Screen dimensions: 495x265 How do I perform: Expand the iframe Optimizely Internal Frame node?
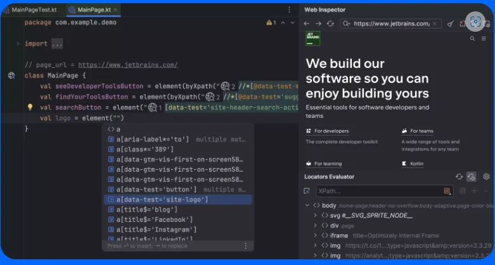pyautogui.click(x=315, y=236)
